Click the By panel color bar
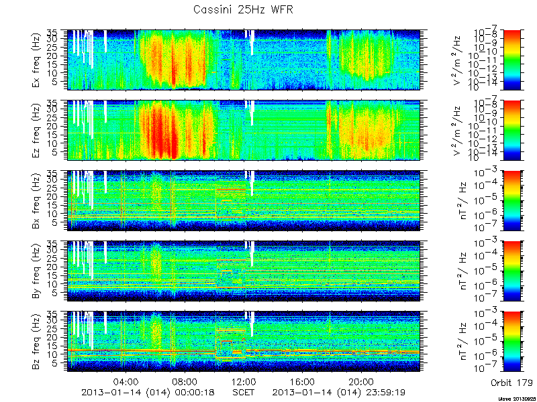The height and width of the screenshot is (402, 537). pos(512,271)
